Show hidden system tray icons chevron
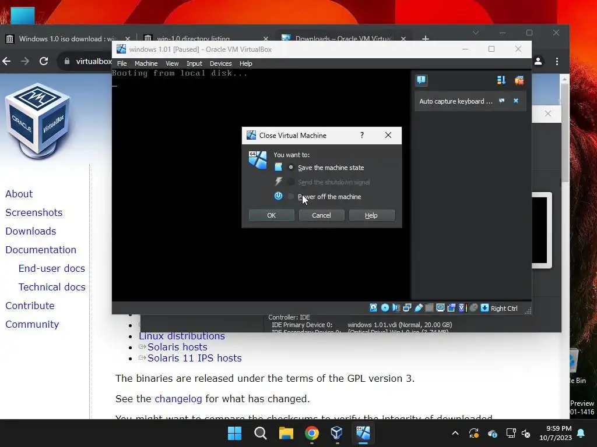 click(x=455, y=433)
